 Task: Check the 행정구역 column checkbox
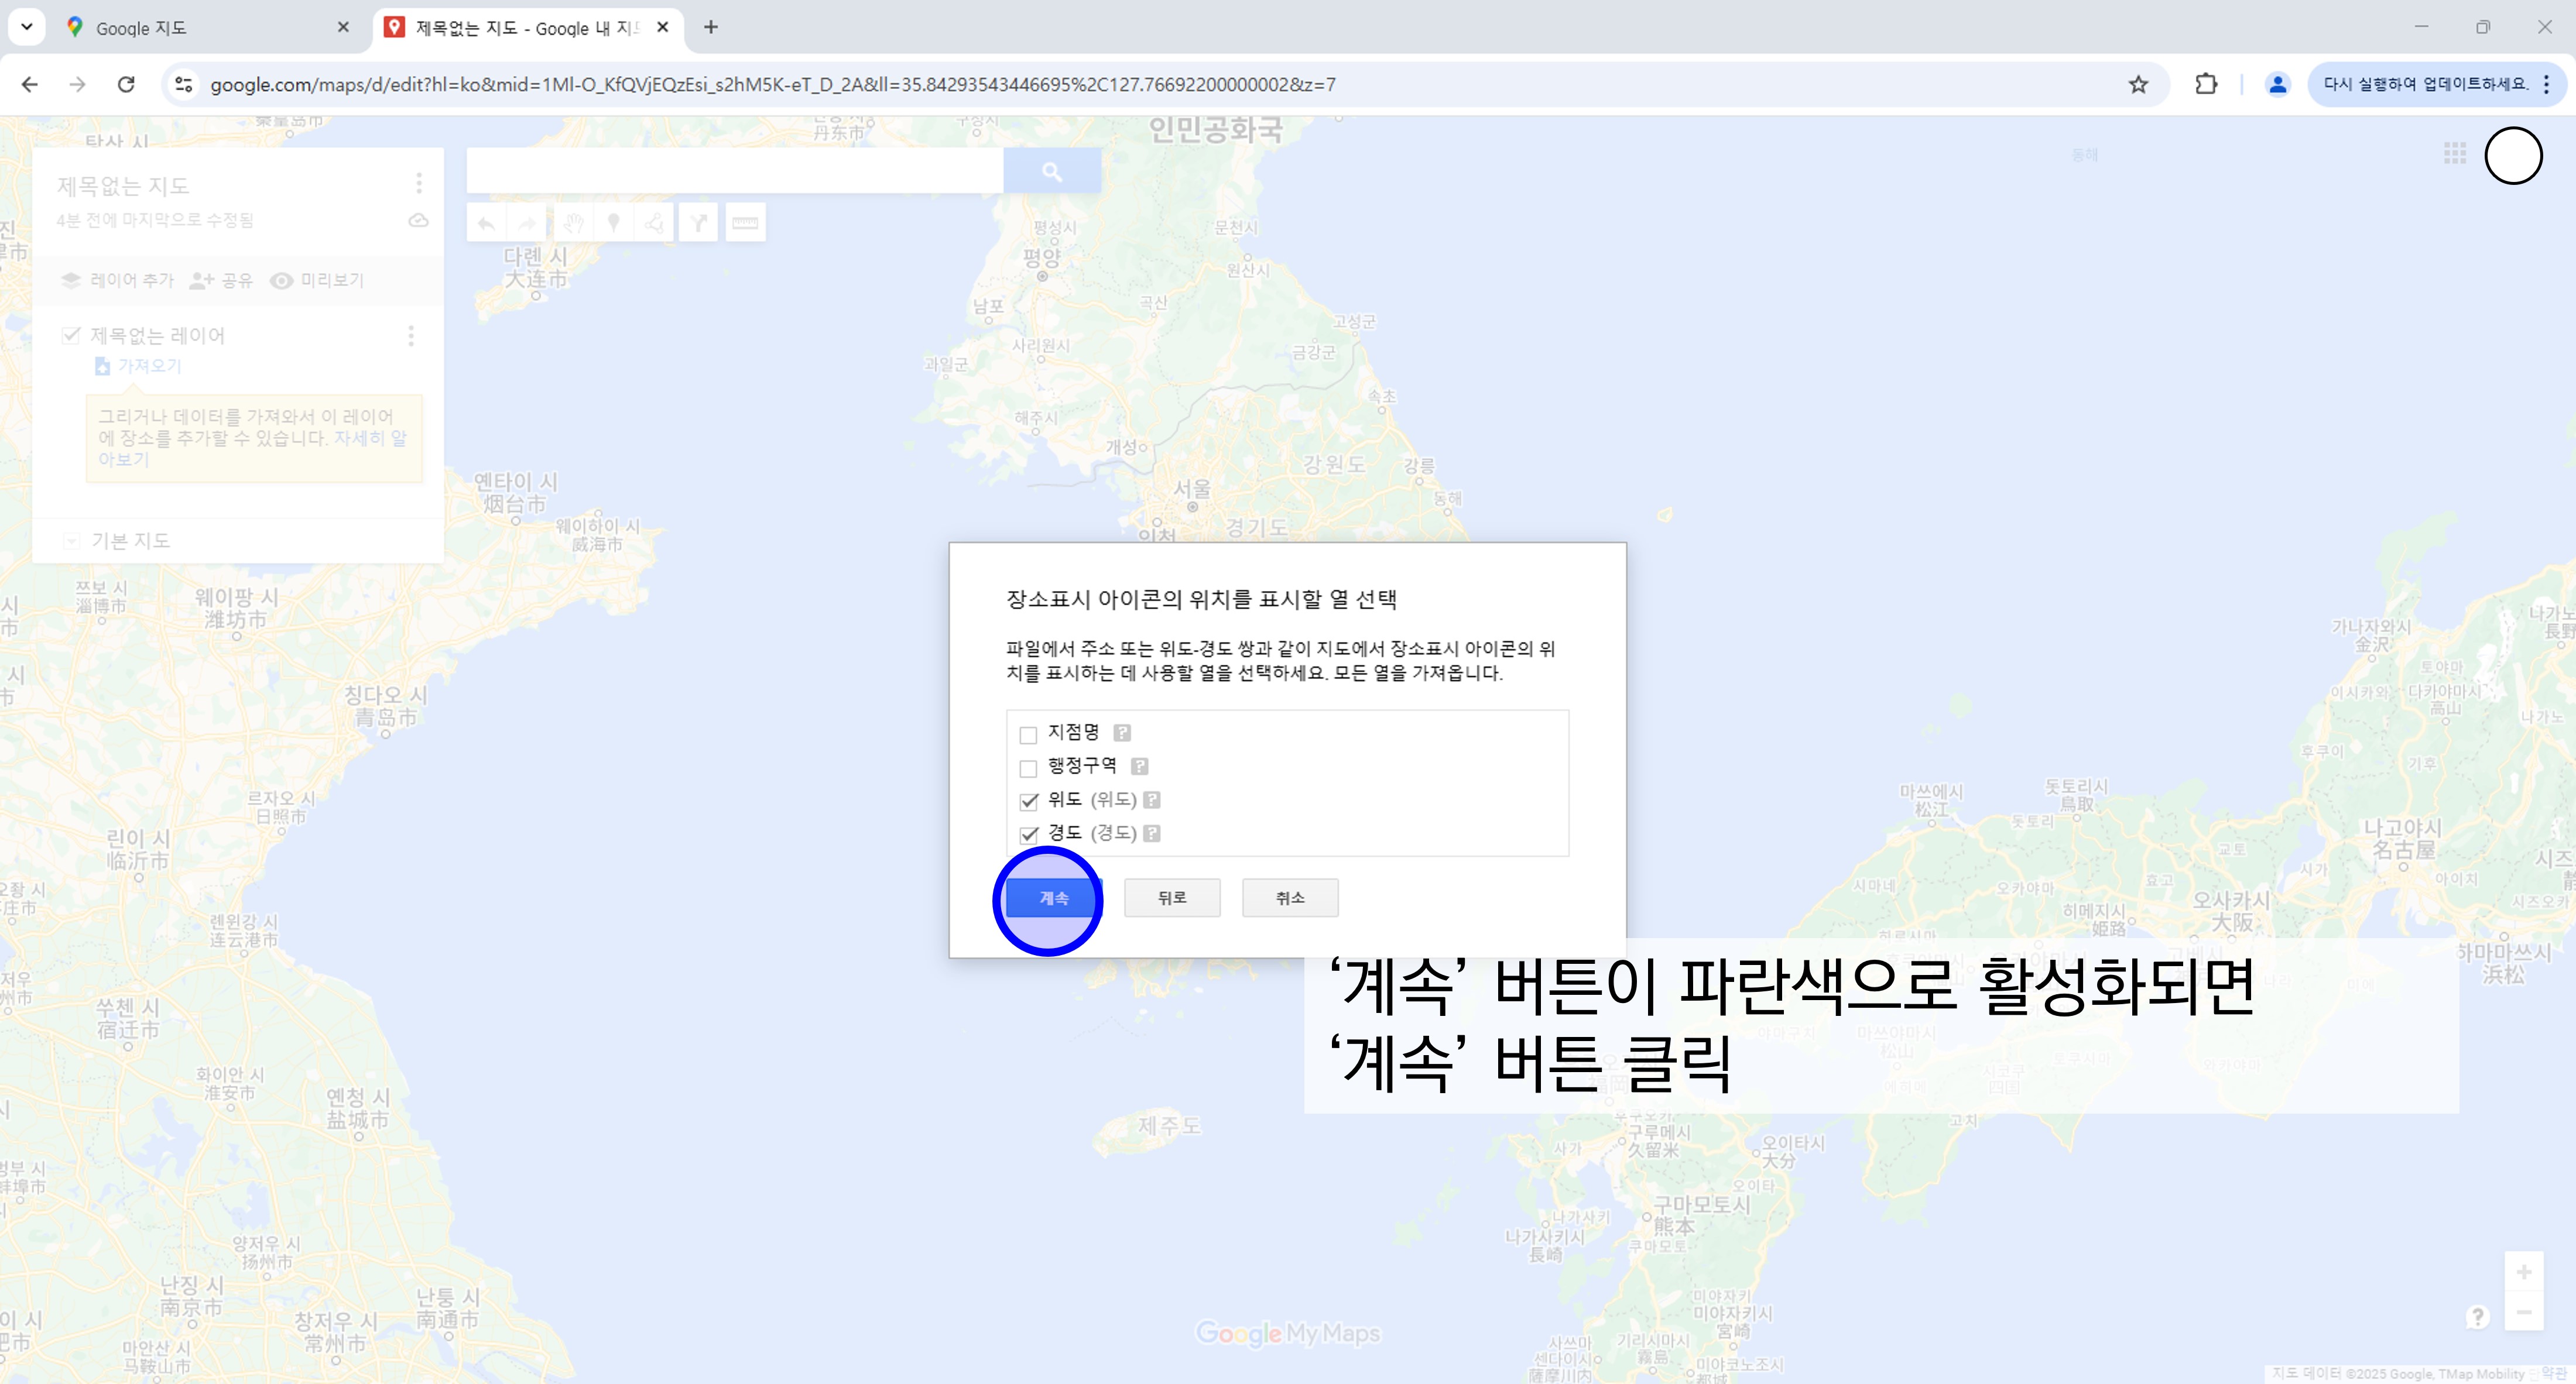[1028, 768]
